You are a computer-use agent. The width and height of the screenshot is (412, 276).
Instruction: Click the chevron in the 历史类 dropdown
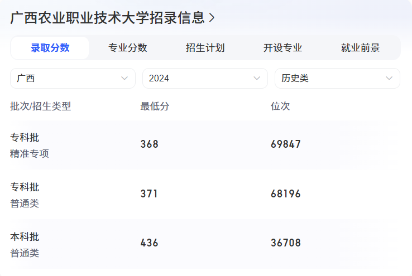click(389, 78)
